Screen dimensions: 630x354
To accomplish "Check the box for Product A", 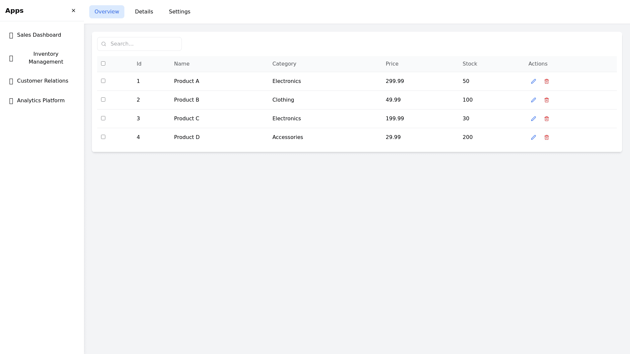I will [x=103, y=81].
